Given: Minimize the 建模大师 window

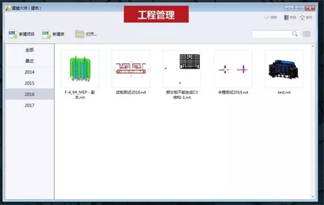Looking at the screenshot, I should click(289, 8).
